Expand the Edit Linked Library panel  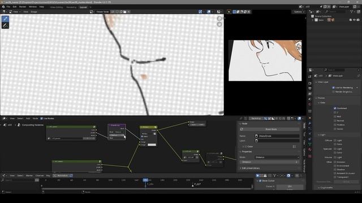coord(251,168)
